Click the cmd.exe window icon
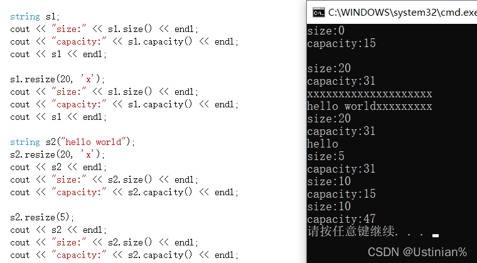Image resolution: width=477 pixels, height=263 pixels. pyautogui.click(x=319, y=13)
